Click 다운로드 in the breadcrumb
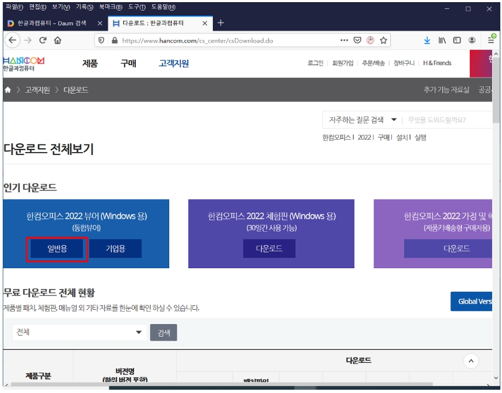 coord(76,90)
